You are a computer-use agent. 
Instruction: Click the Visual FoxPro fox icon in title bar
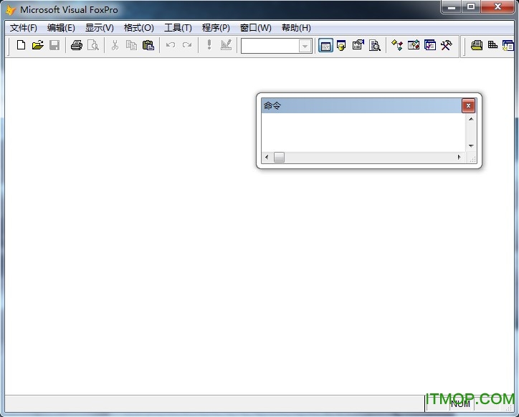(x=10, y=10)
